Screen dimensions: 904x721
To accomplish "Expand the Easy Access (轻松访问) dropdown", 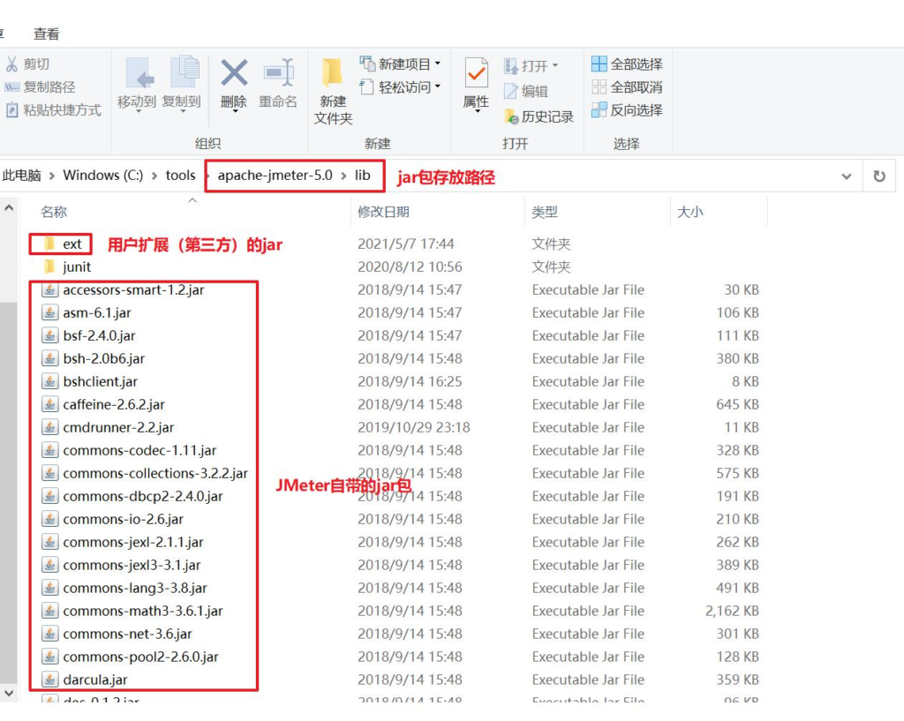I will pyautogui.click(x=437, y=87).
